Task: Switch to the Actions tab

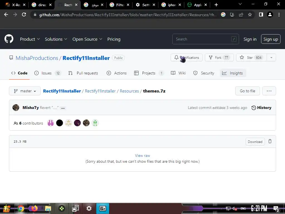Action: (117, 73)
